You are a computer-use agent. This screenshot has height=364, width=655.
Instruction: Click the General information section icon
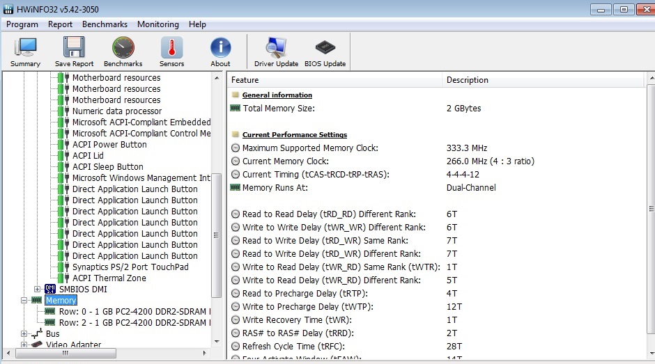coord(236,95)
